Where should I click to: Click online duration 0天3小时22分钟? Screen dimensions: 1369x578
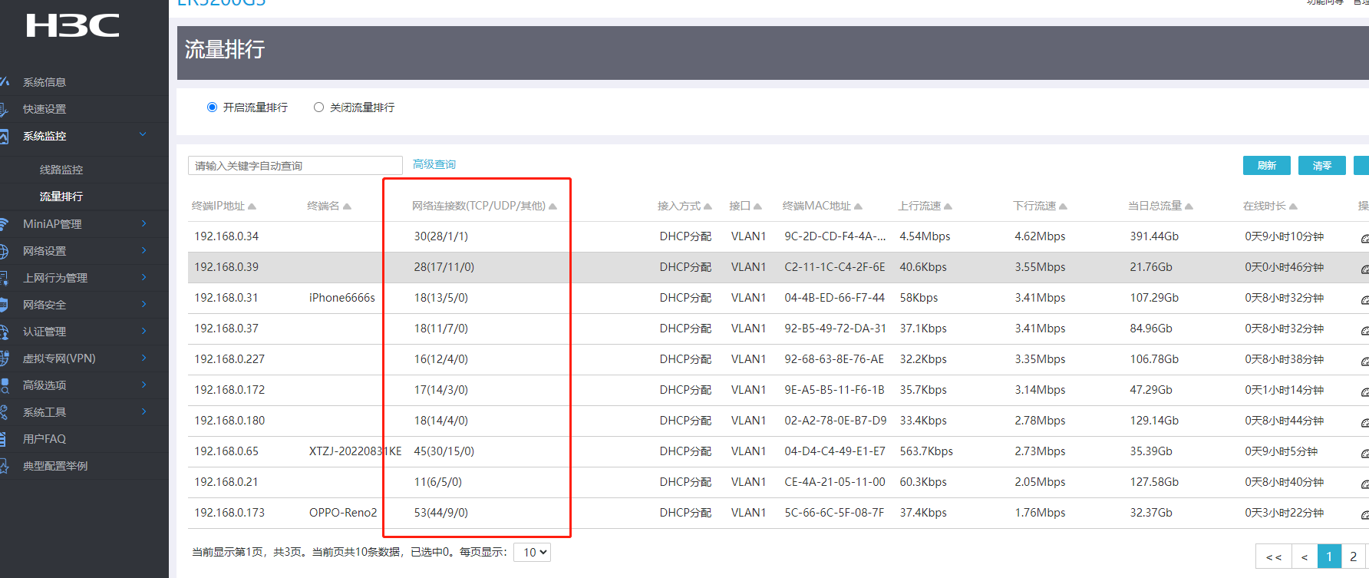pyautogui.click(x=1285, y=513)
